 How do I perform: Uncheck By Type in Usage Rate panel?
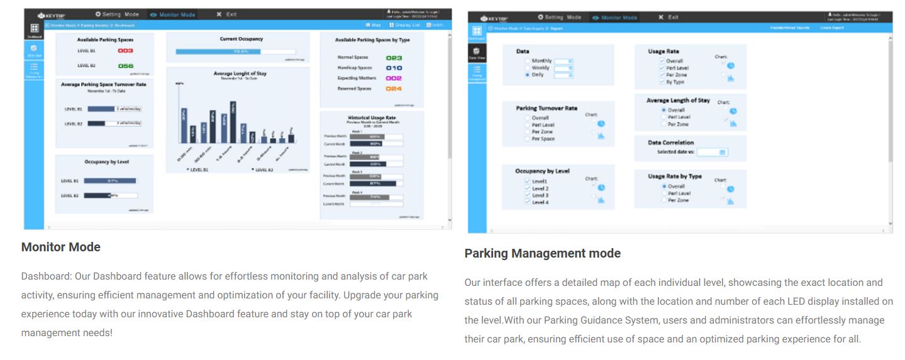click(662, 82)
